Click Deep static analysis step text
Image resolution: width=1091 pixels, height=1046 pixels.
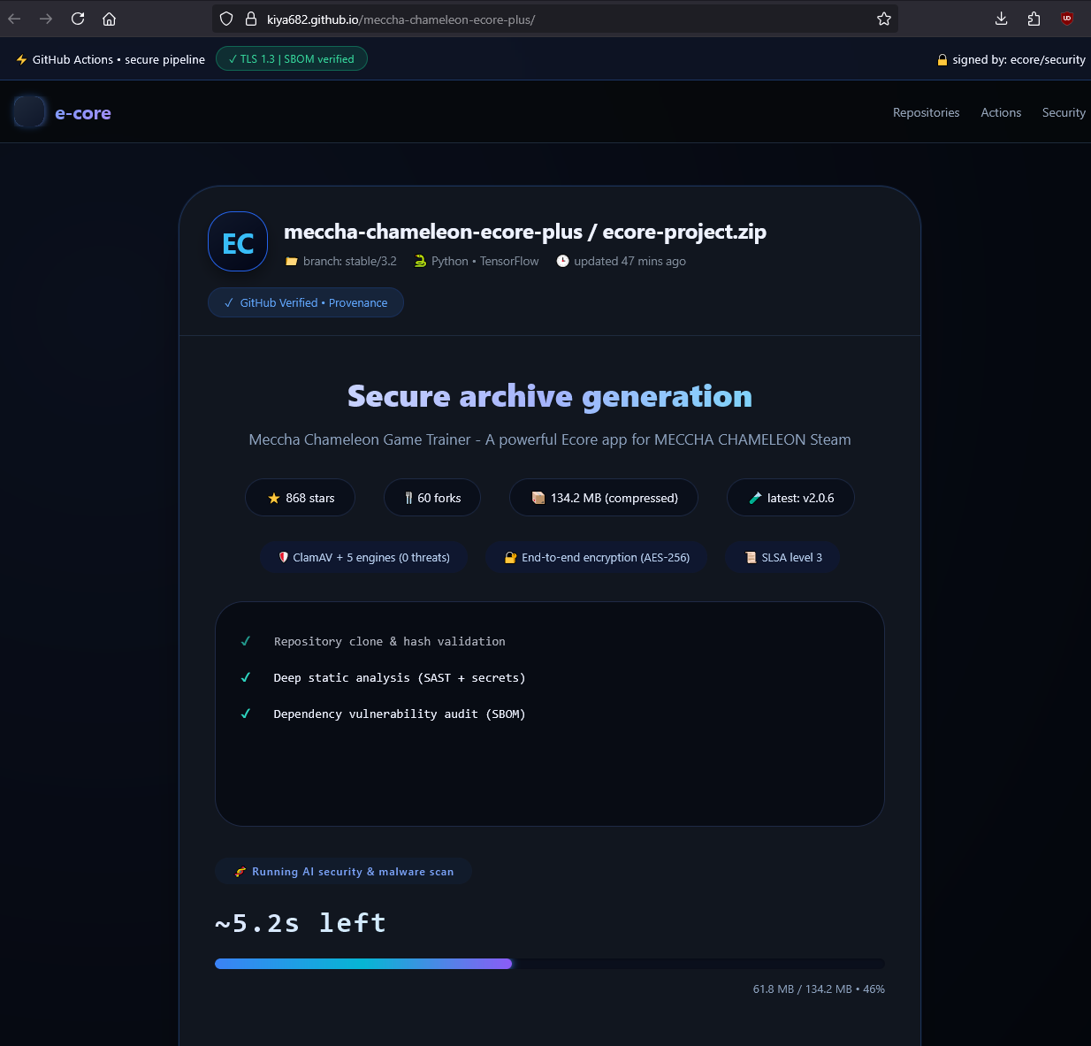click(x=400, y=678)
